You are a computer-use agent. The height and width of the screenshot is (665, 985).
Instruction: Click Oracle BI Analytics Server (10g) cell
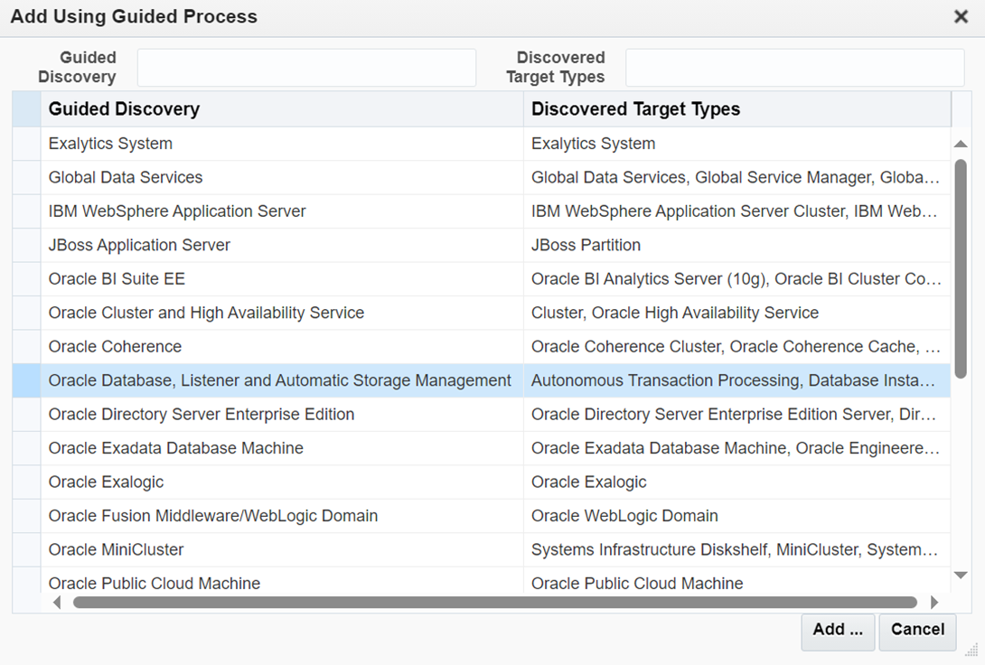[736, 279]
